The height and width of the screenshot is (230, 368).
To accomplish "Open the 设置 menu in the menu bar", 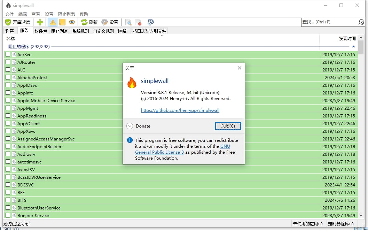I will (x=49, y=14).
